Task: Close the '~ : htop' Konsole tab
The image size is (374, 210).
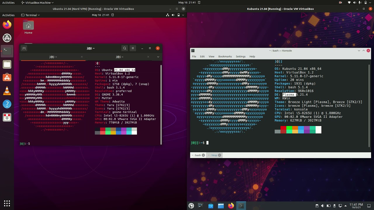Action: pos(219,155)
